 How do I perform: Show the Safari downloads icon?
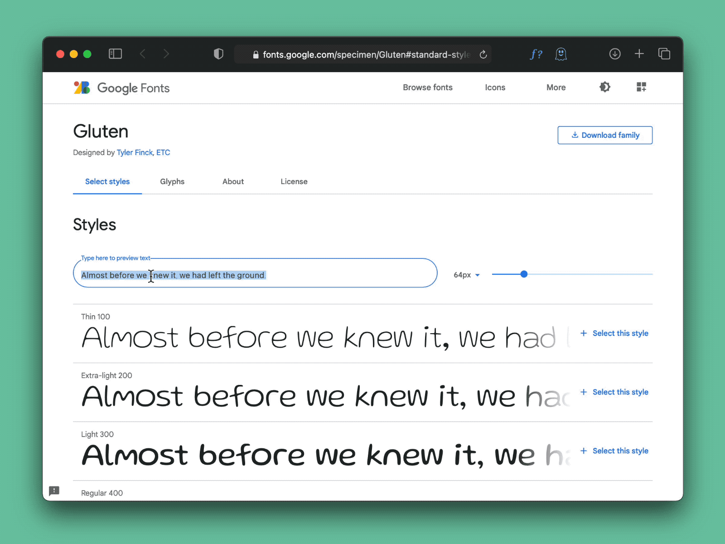pos(615,54)
